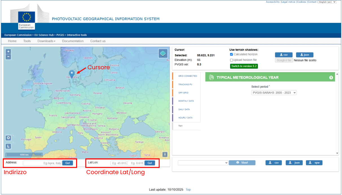Click the Top link near Last update
342x195 pixels.
[188, 190]
